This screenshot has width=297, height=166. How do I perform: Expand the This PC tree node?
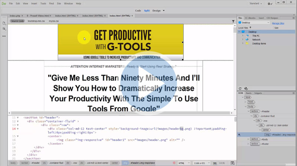(242, 36)
